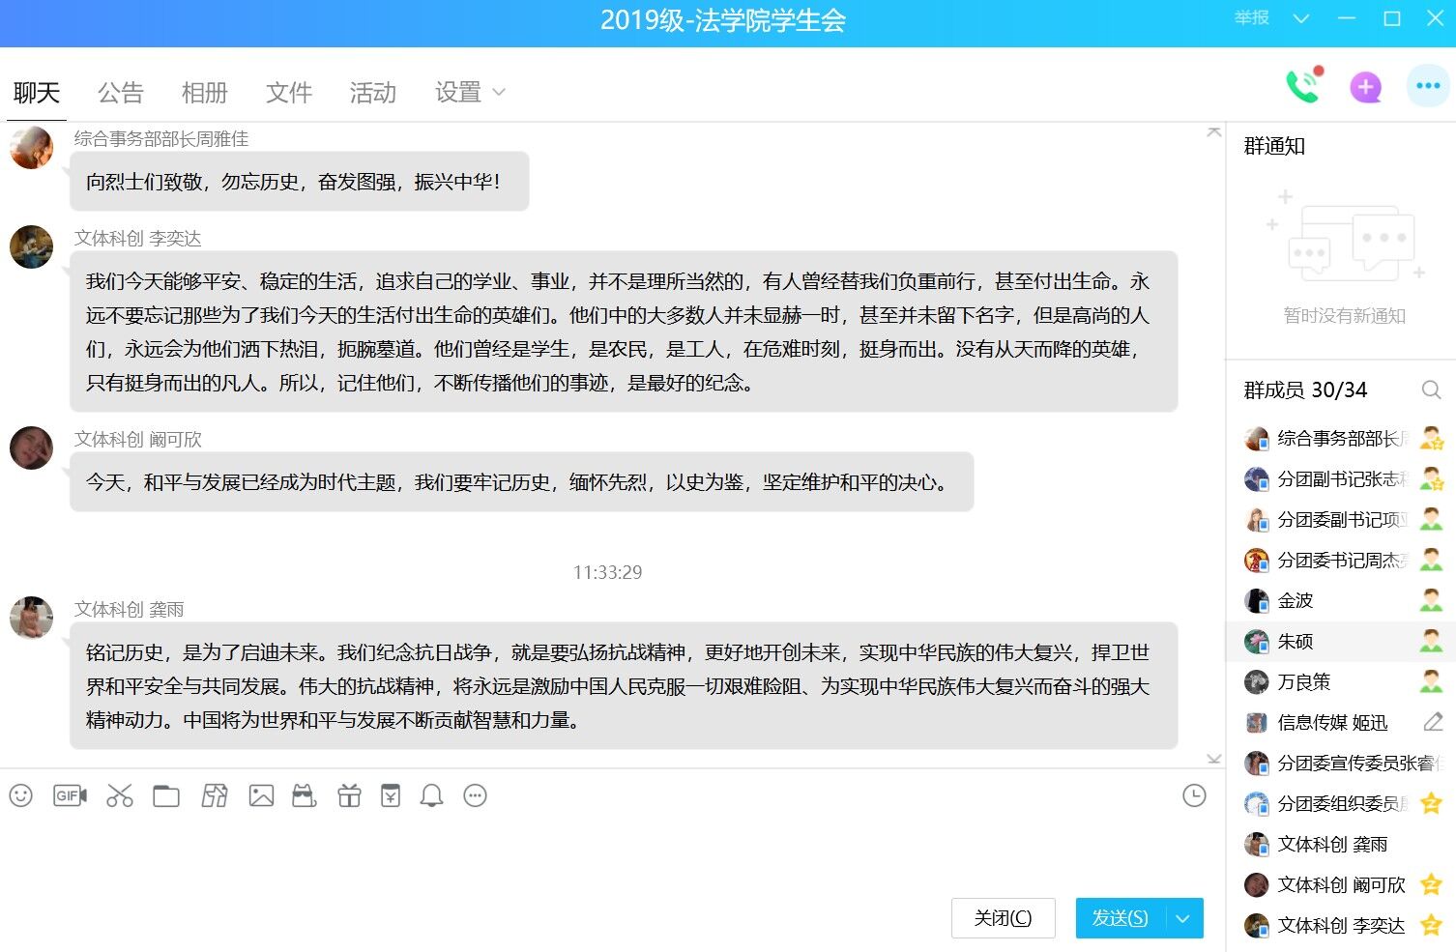Open the purple plus bubble icon
The image size is (1456, 952).
pyautogui.click(x=1365, y=86)
